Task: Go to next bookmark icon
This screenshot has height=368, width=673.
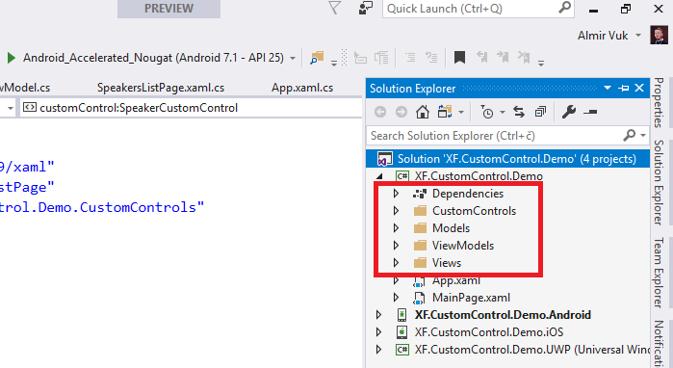Action: tap(503, 57)
